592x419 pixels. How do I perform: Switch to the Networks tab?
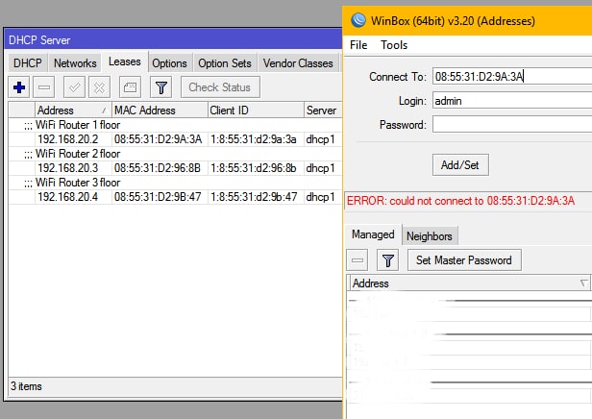point(75,63)
